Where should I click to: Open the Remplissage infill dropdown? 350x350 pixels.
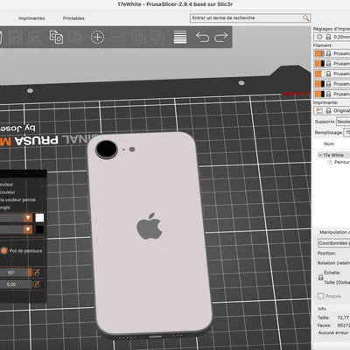(x=346, y=132)
